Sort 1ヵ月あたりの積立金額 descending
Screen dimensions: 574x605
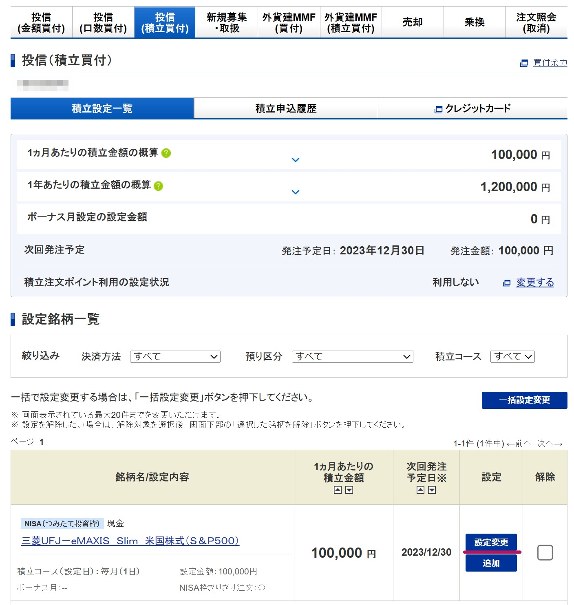349,490
